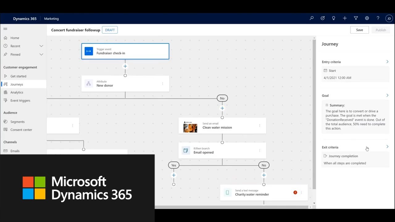
Task: Open Charity:water reminder tile options menu
Action: (x=301, y=192)
